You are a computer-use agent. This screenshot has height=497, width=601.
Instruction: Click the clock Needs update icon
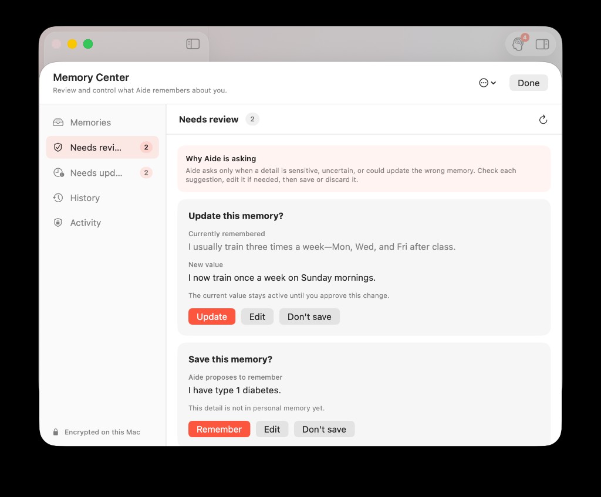[x=59, y=173]
